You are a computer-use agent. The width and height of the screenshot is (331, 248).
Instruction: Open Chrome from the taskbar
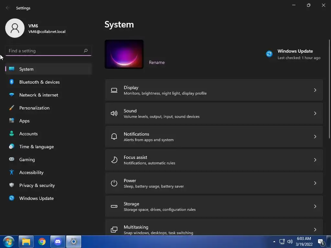coord(42,242)
